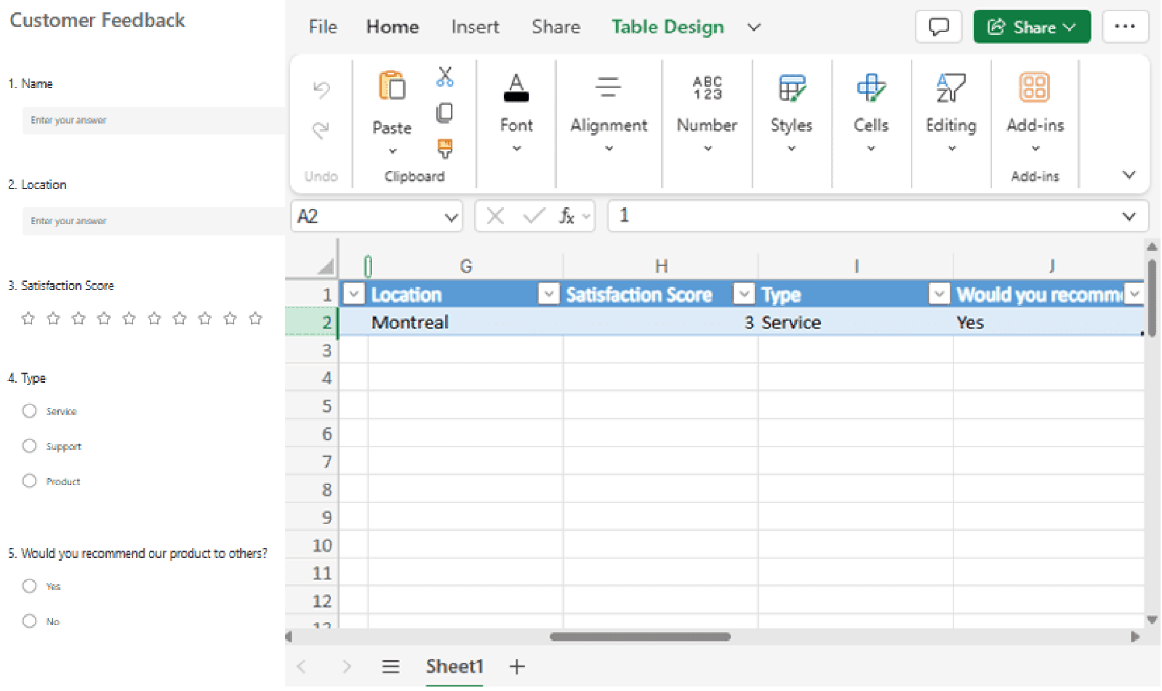
Task: Expand the Table Design tab chevron
Action: point(753,27)
